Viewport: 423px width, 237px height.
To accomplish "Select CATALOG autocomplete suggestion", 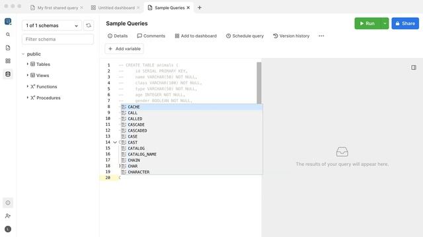I will click(192, 148).
